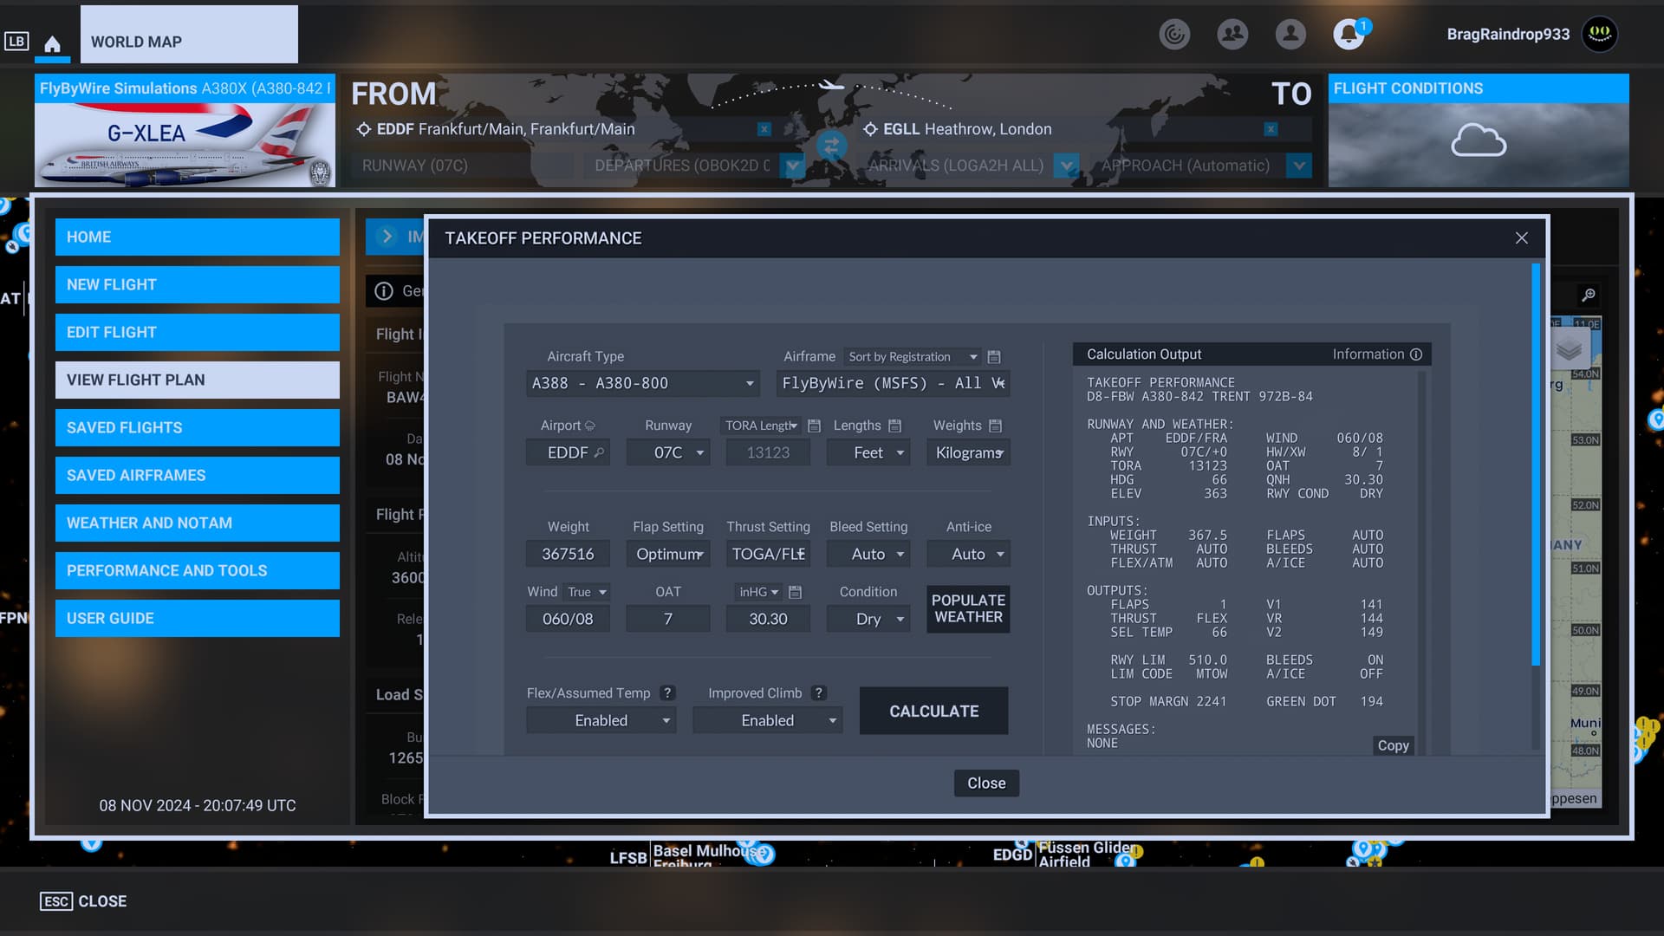
Task: Click the Close button at dialog bottom
Action: [x=986, y=783]
